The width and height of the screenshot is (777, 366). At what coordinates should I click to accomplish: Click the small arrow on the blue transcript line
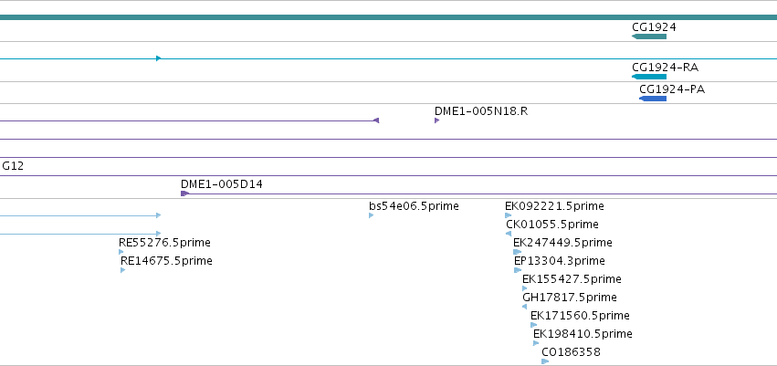tap(159, 58)
